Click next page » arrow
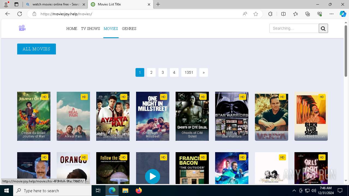Screen dimensions: 349x196 [204, 72]
